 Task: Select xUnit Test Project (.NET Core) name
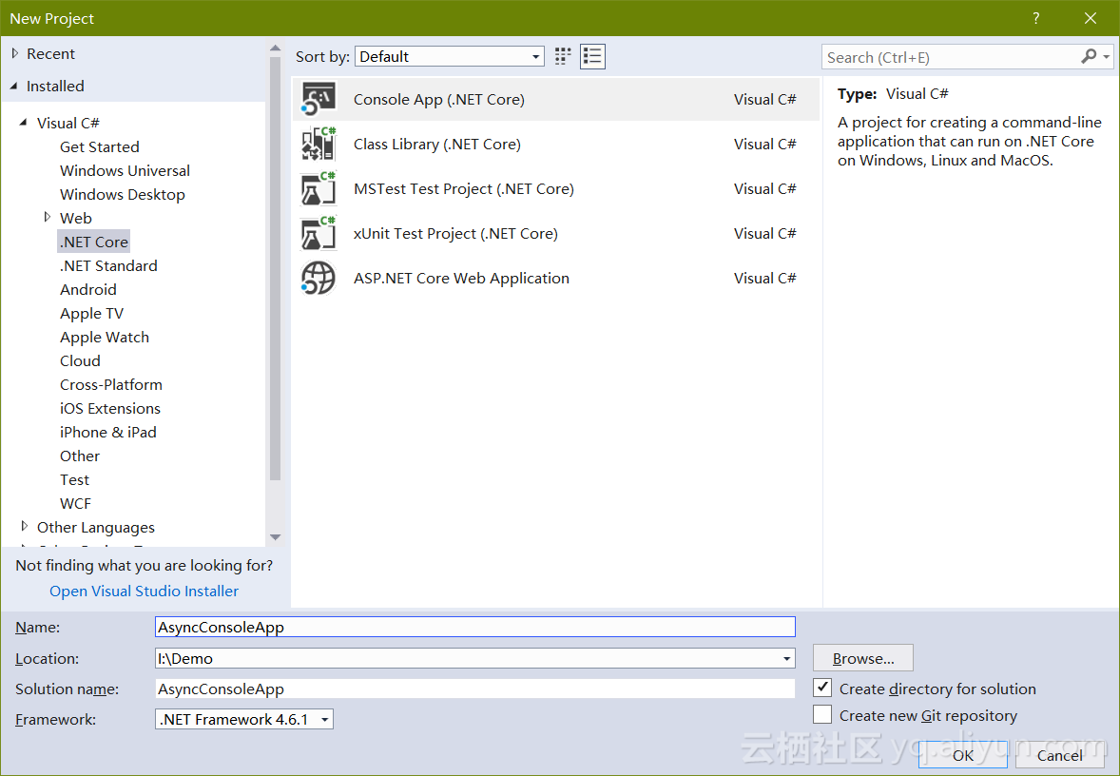coord(455,234)
